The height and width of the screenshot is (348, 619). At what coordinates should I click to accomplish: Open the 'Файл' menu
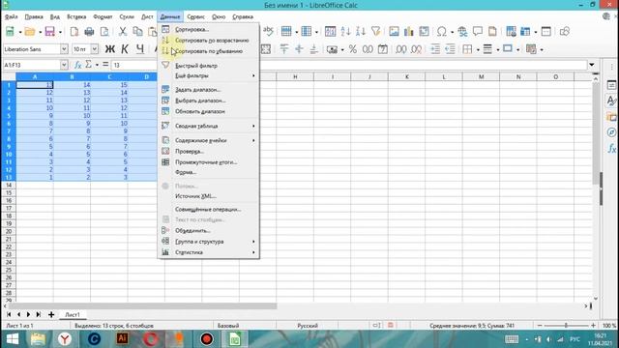click(x=11, y=16)
